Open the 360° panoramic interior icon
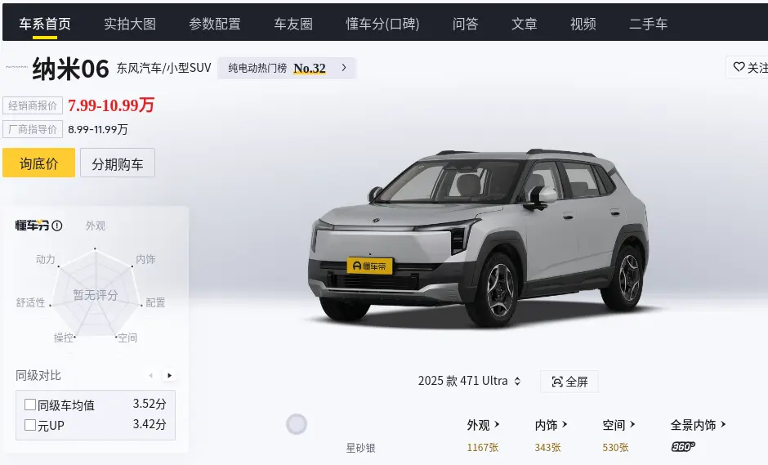The height and width of the screenshot is (465, 768). [683, 447]
